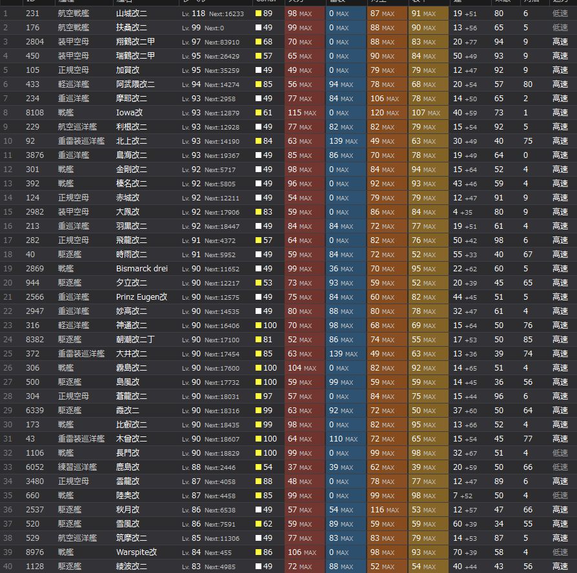Select the Bismarck drei ship name
The height and width of the screenshot is (573, 577).
[x=142, y=269]
